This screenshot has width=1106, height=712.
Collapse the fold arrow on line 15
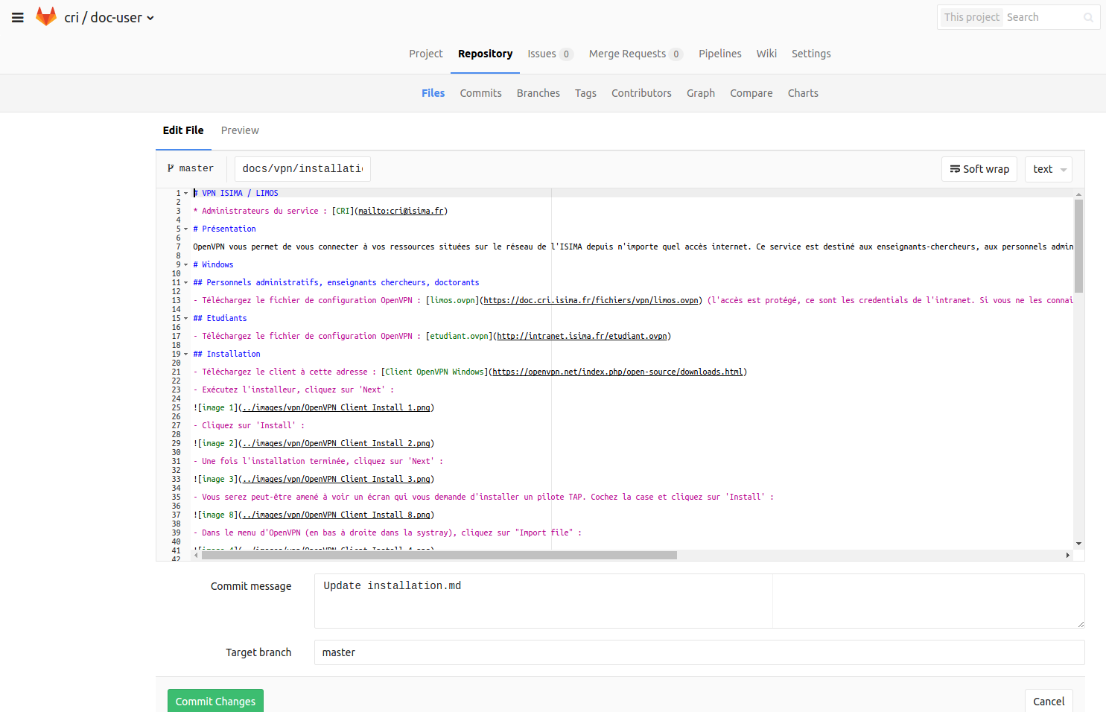click(185, 318)
